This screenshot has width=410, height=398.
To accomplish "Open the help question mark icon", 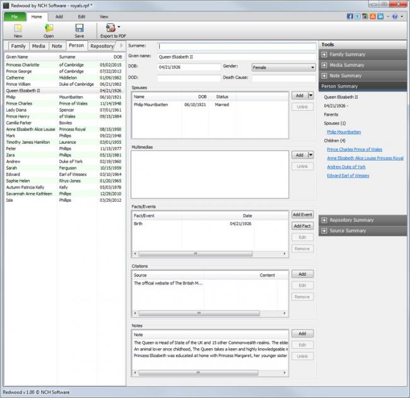I will tap(395, 16).
